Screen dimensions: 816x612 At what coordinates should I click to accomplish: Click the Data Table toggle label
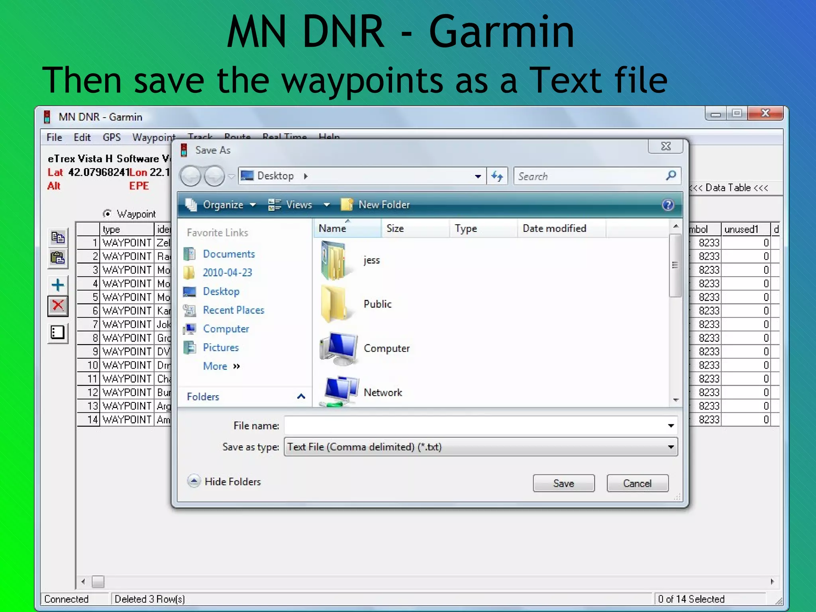tap(728, 188)
